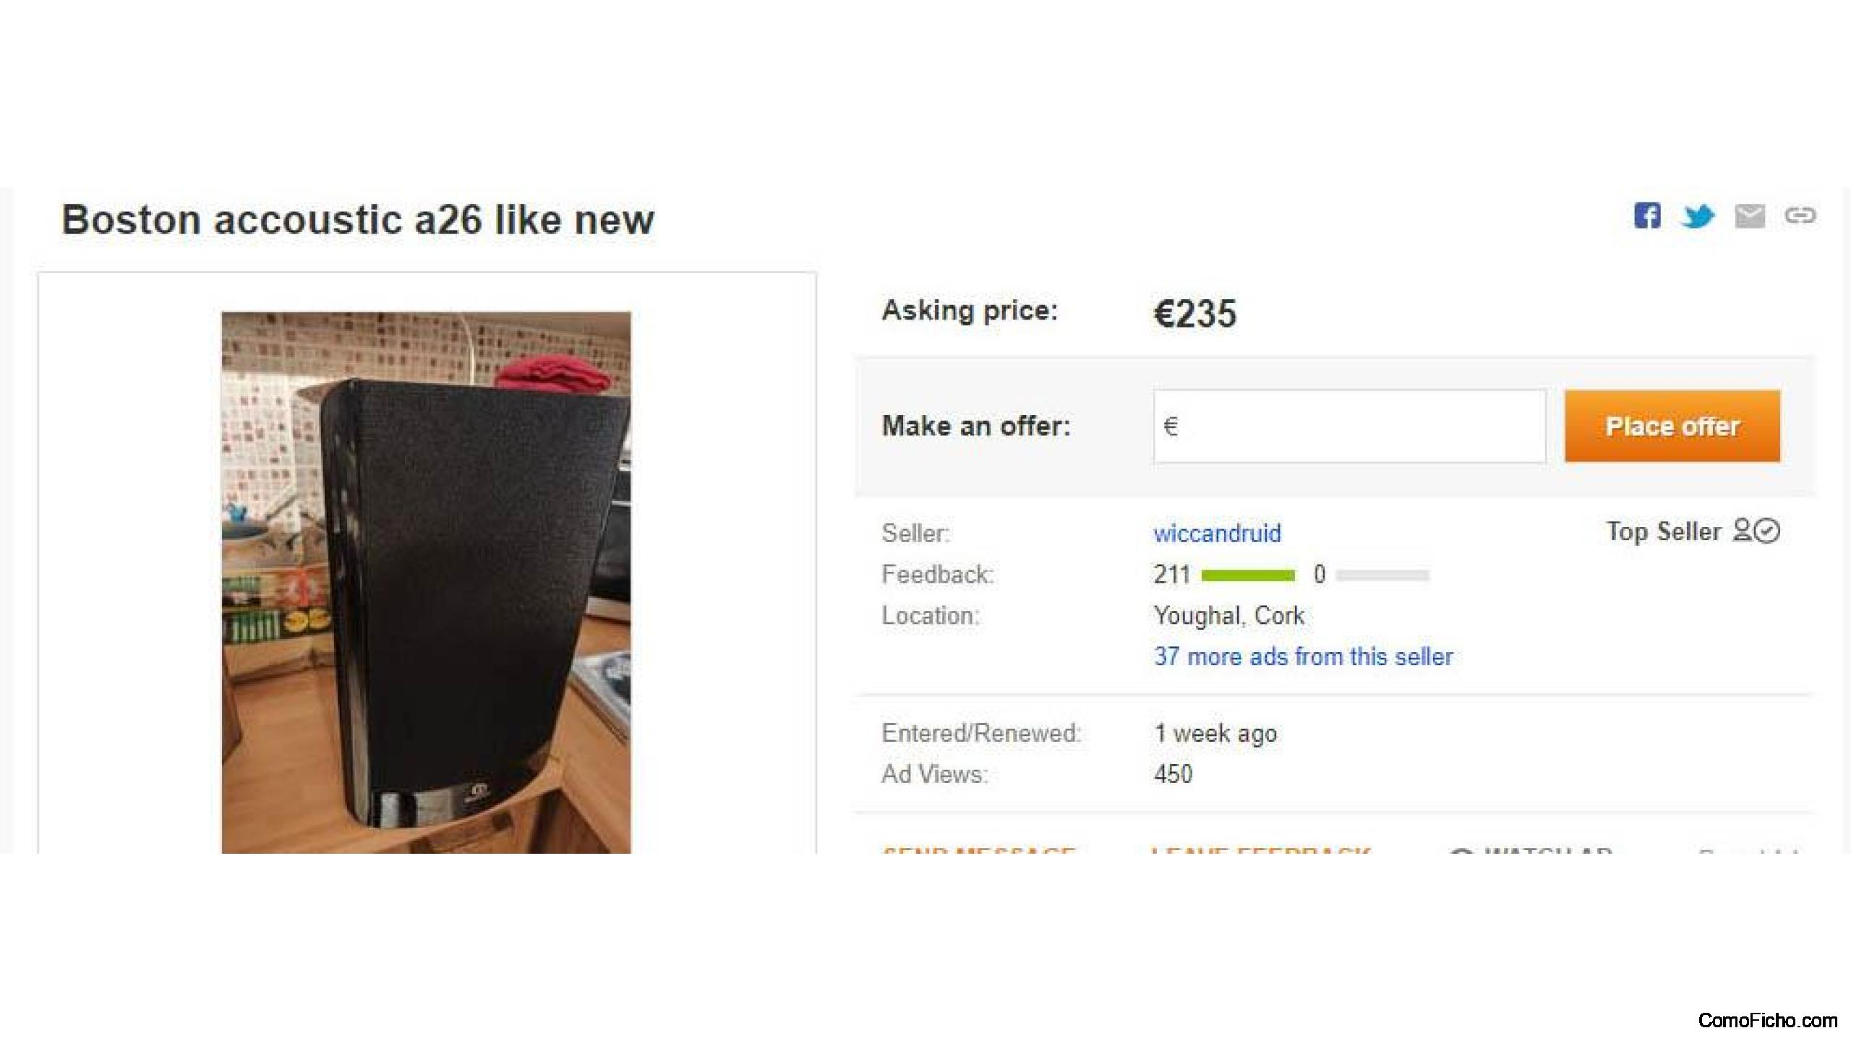Screen dimensions: 1851x1041
Task: Click the Place offer button
Action: pyautogui.click(x=1672, y=426)
